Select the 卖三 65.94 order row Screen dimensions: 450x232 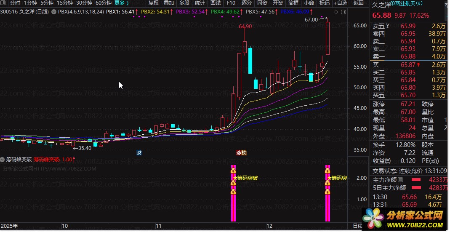[409, 41]
